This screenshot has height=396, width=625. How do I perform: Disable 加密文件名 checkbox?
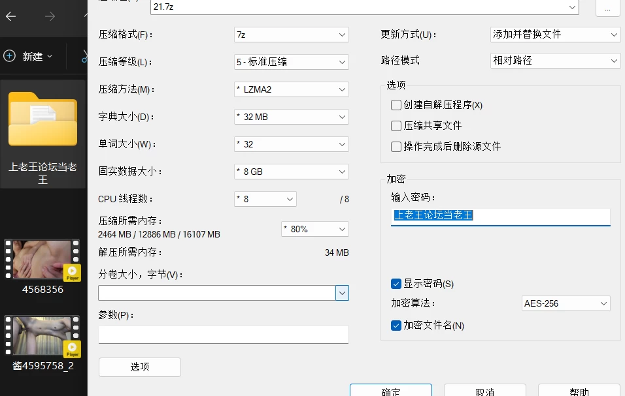(396, 326)
